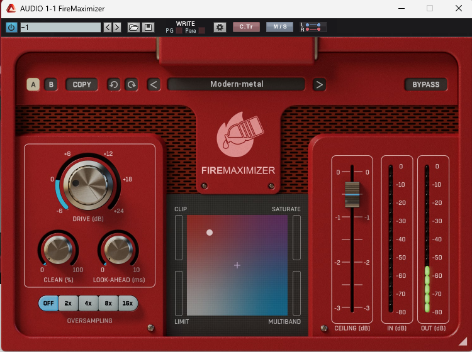This screenshot has width=472, height=352.
Task: Click the CLIP label
Action: [x=181, y=209]
